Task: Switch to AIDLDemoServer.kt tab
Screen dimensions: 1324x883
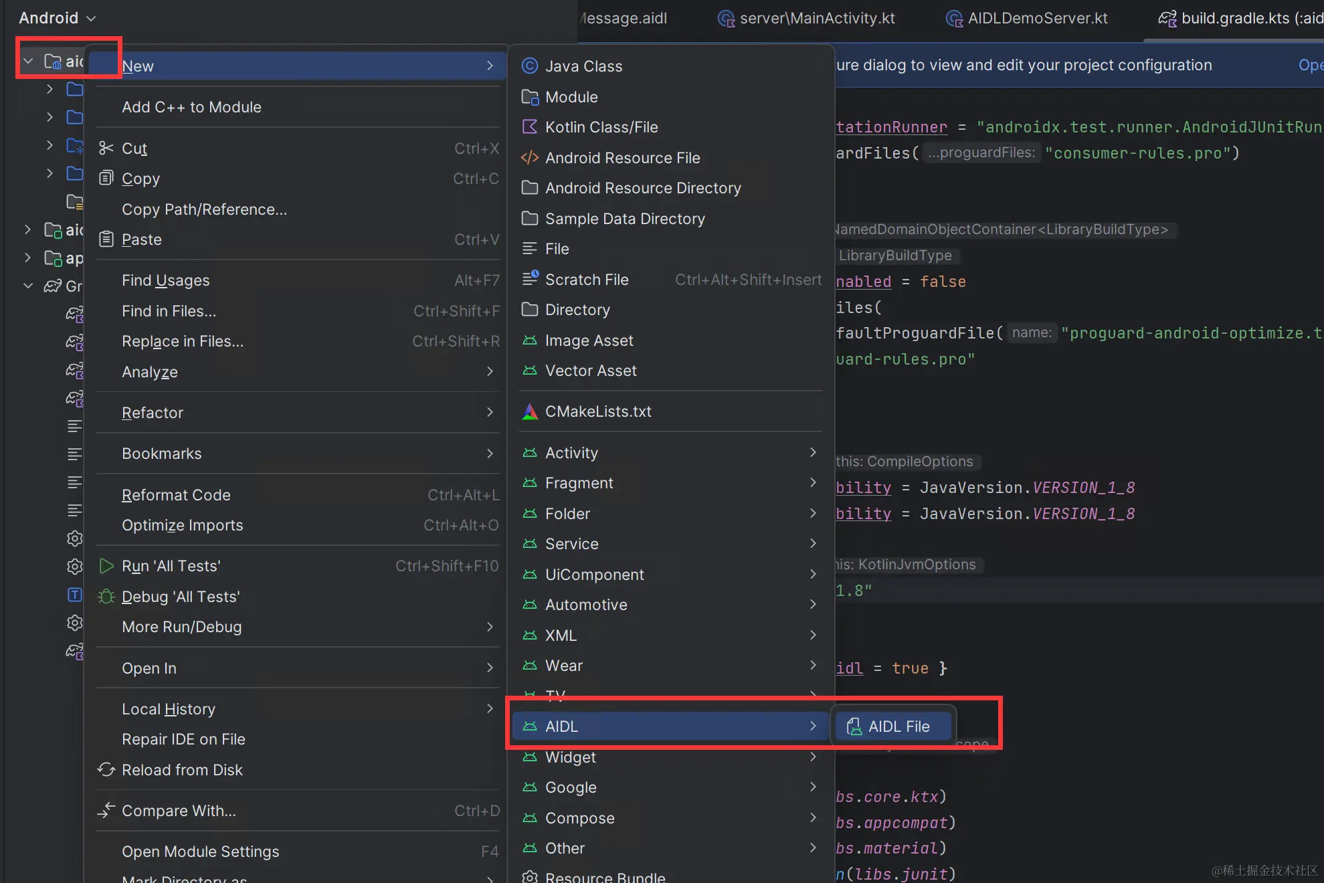Action: [1027, 18]
